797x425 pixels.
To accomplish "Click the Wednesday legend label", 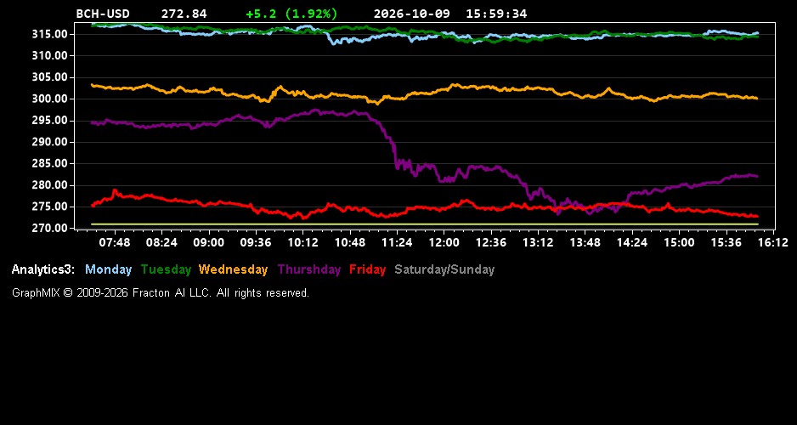I will (233, 269).
